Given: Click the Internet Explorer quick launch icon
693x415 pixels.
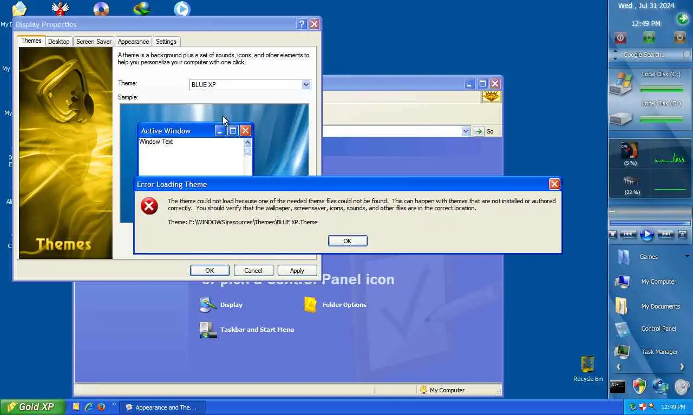Looking at the screenshot, I should tap(89, 407).
